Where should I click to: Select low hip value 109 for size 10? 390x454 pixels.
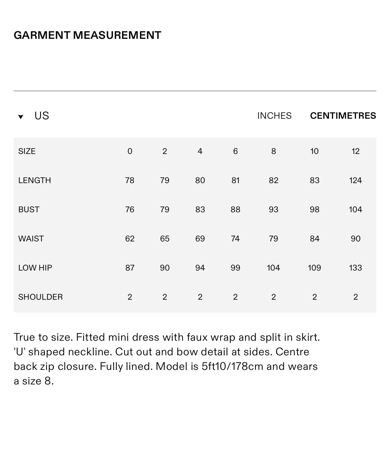point(314,268)
